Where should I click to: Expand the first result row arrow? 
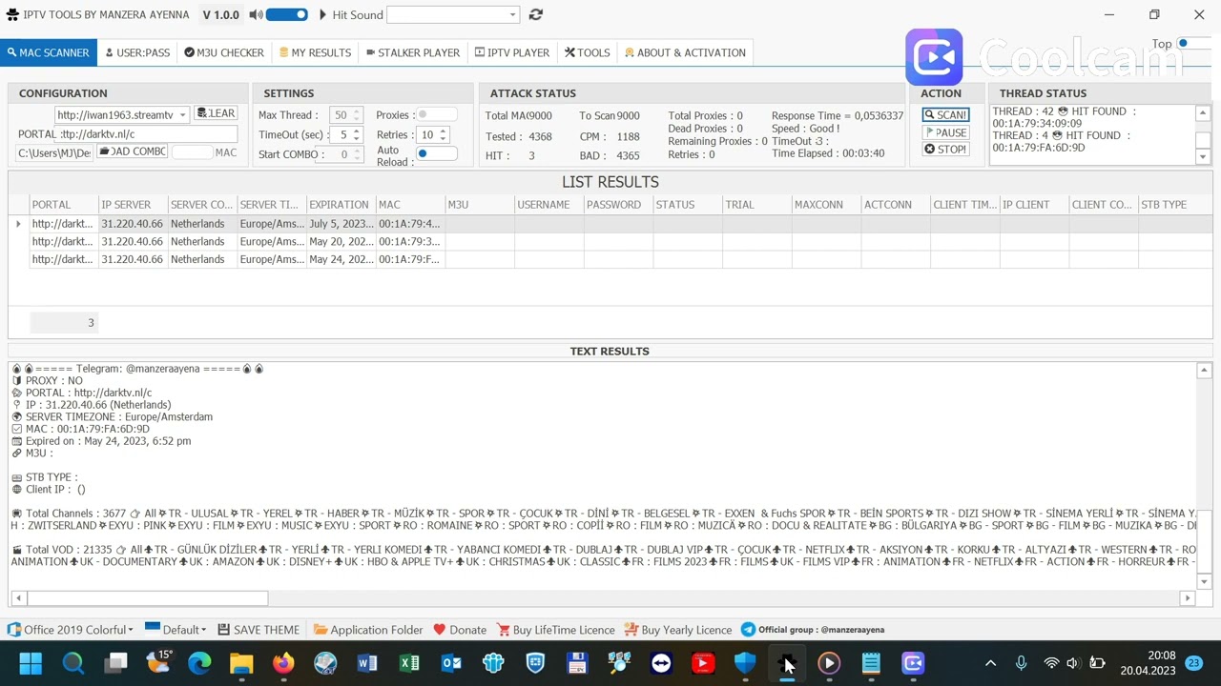click(18, 224)
